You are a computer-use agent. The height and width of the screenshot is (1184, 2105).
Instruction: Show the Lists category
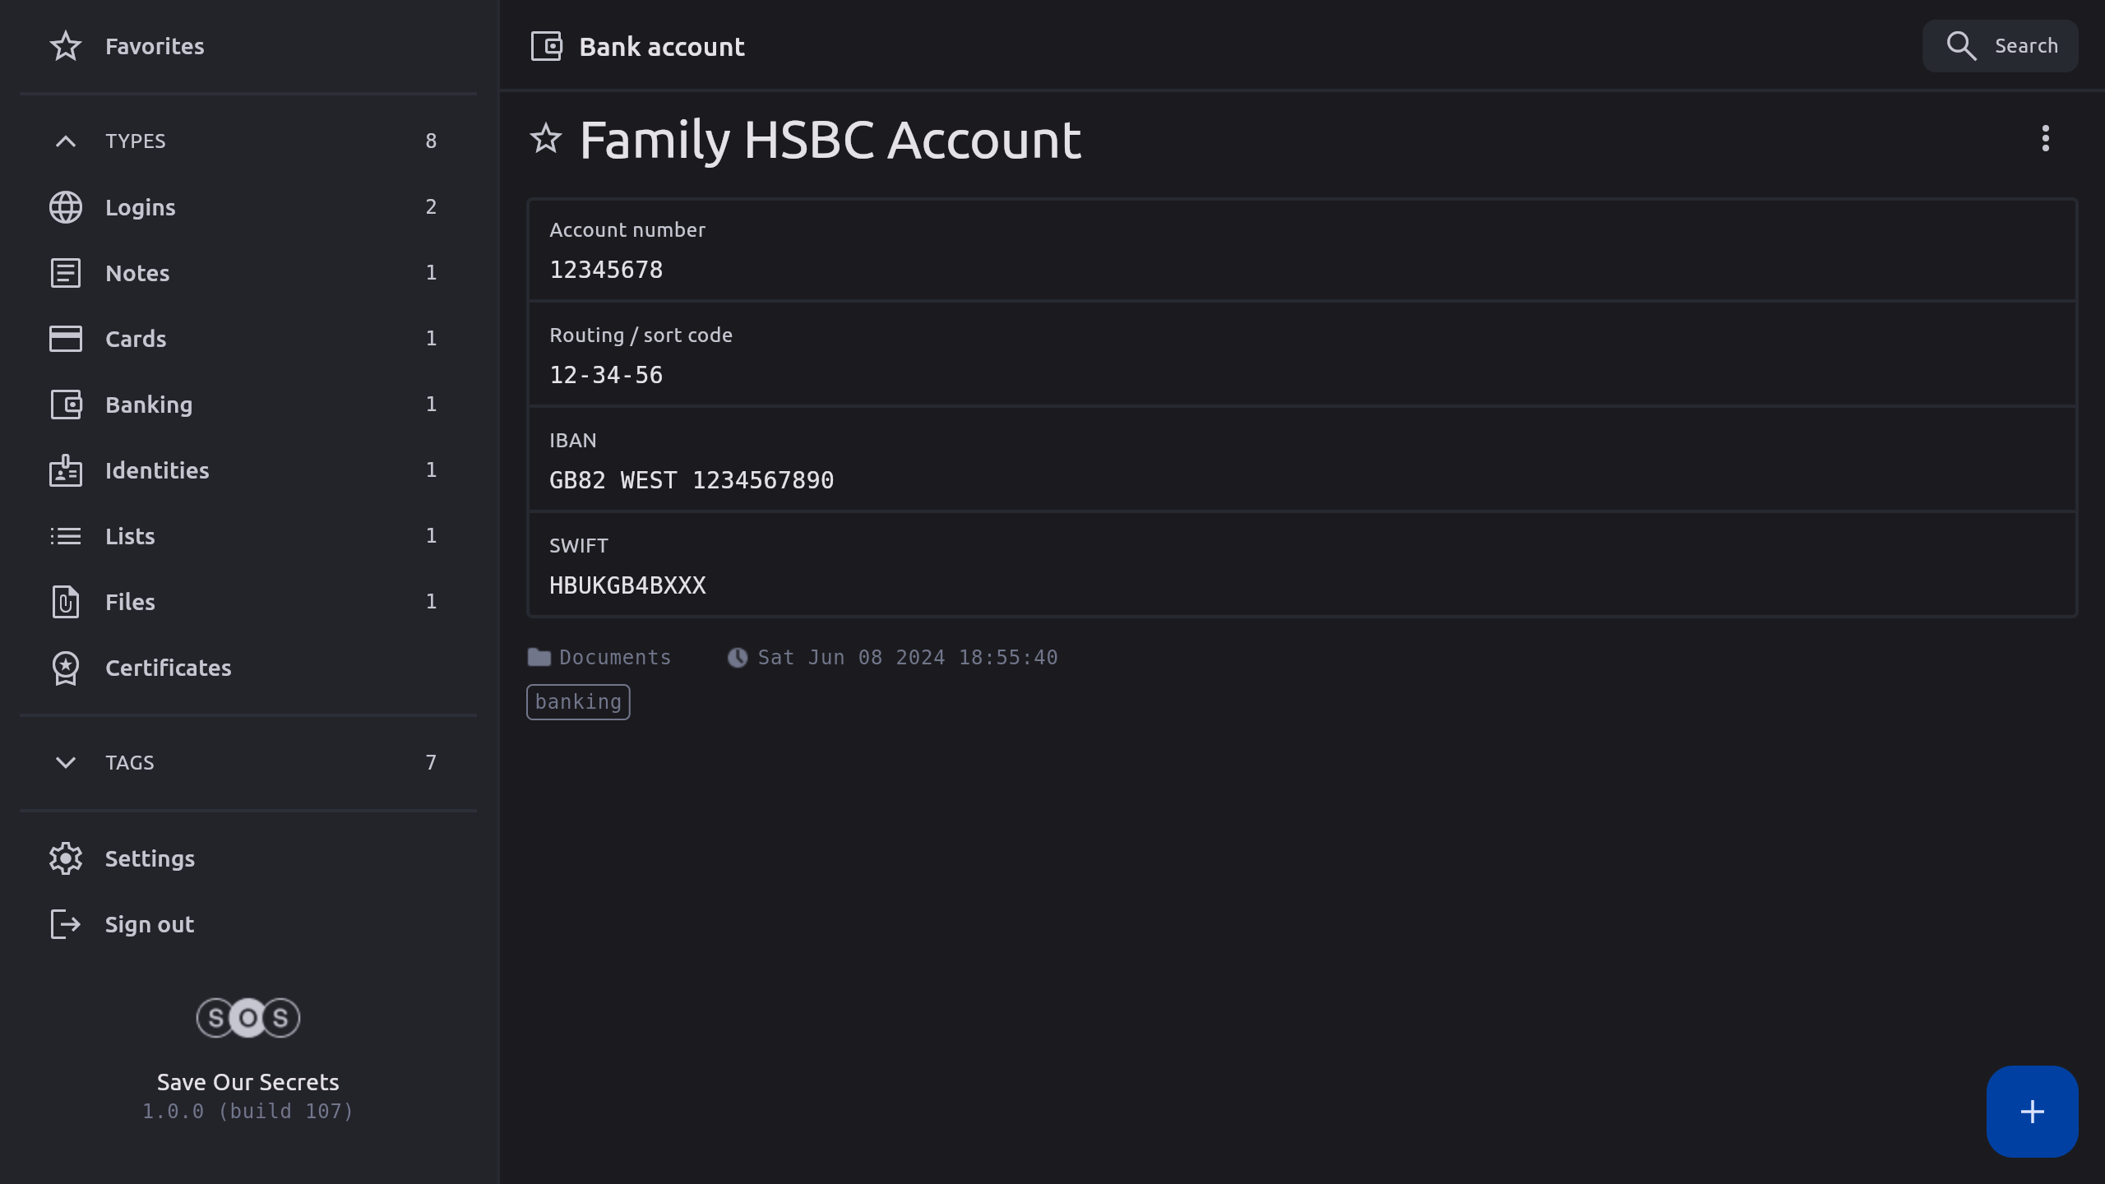point(130,536)
